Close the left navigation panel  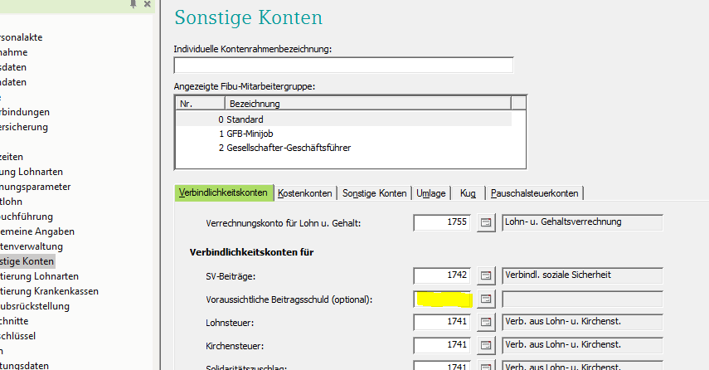148,5
